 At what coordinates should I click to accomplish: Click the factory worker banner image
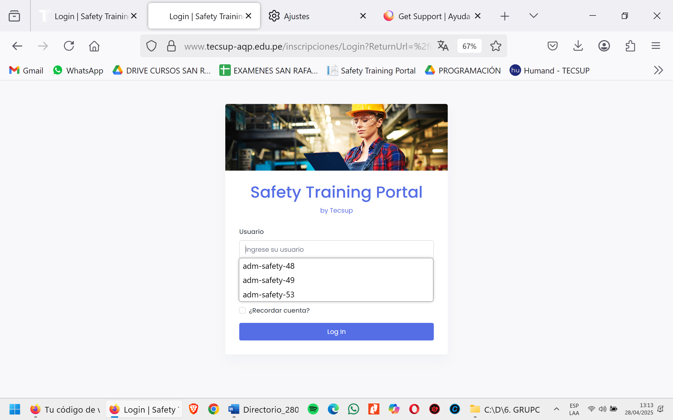click(x=336, y=137)
